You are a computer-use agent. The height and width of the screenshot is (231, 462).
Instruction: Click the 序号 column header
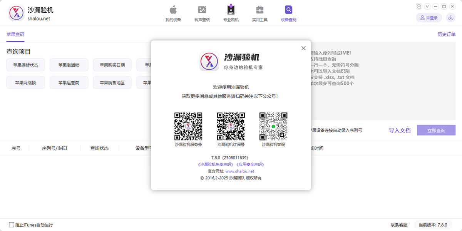coord(16,148)
